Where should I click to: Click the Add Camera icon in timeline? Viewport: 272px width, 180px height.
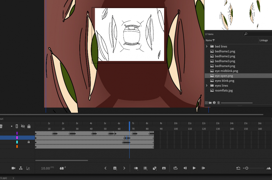click(x=13, y=168)
